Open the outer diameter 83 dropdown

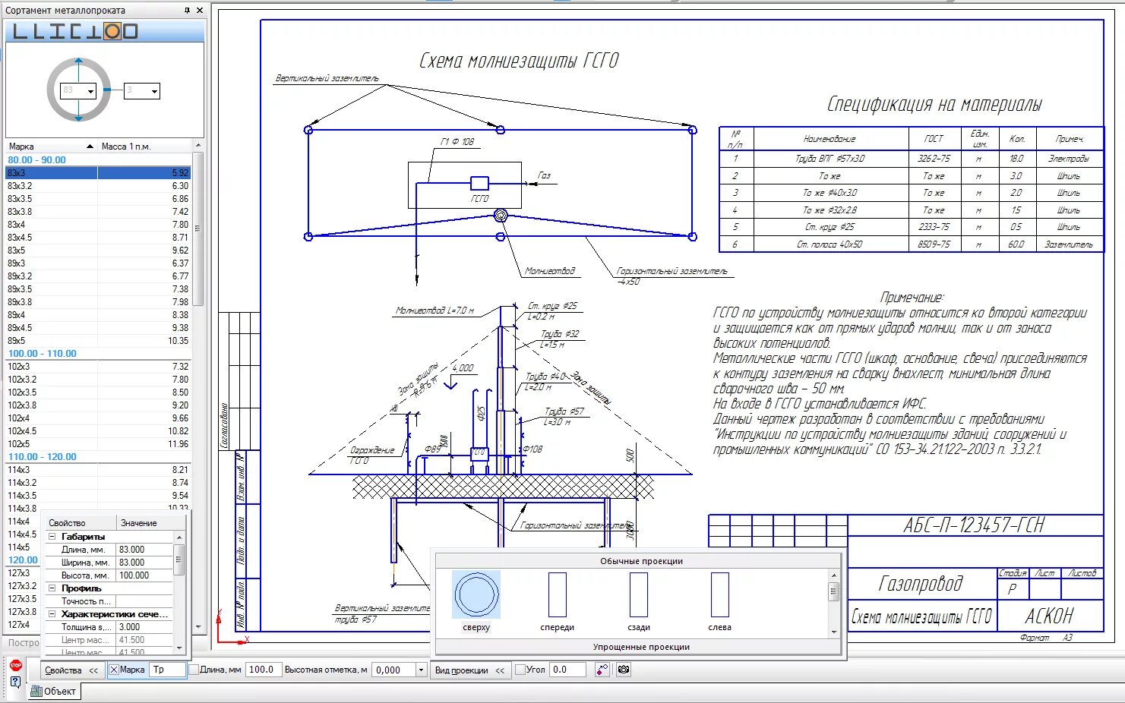(x=90, y=91)
